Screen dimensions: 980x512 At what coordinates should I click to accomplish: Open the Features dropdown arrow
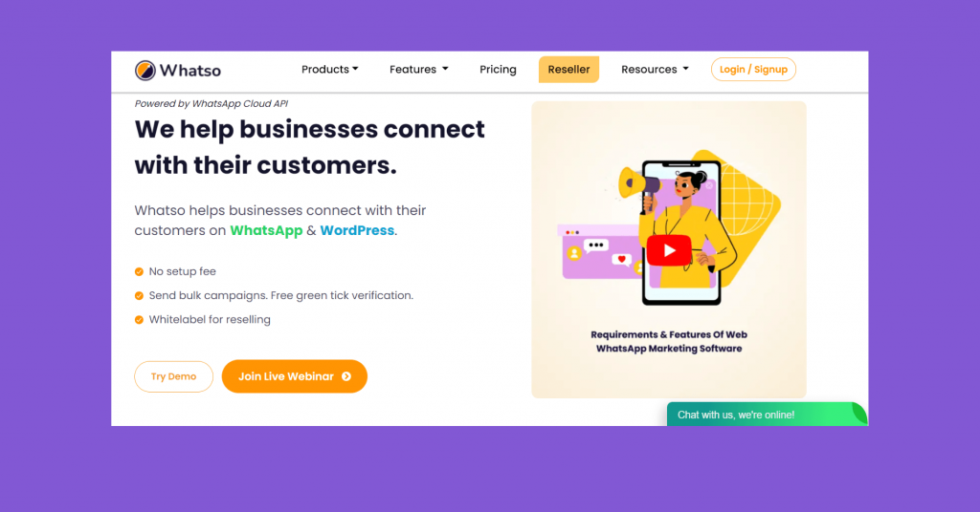(x=445, y=69)
